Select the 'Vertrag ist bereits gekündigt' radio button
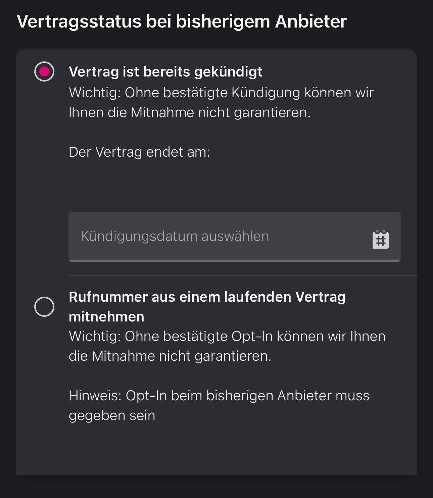433x498 pixels. click(44, 71)
